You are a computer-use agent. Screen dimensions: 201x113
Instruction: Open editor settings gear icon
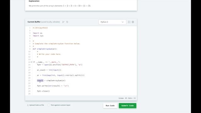coord(133,22)
